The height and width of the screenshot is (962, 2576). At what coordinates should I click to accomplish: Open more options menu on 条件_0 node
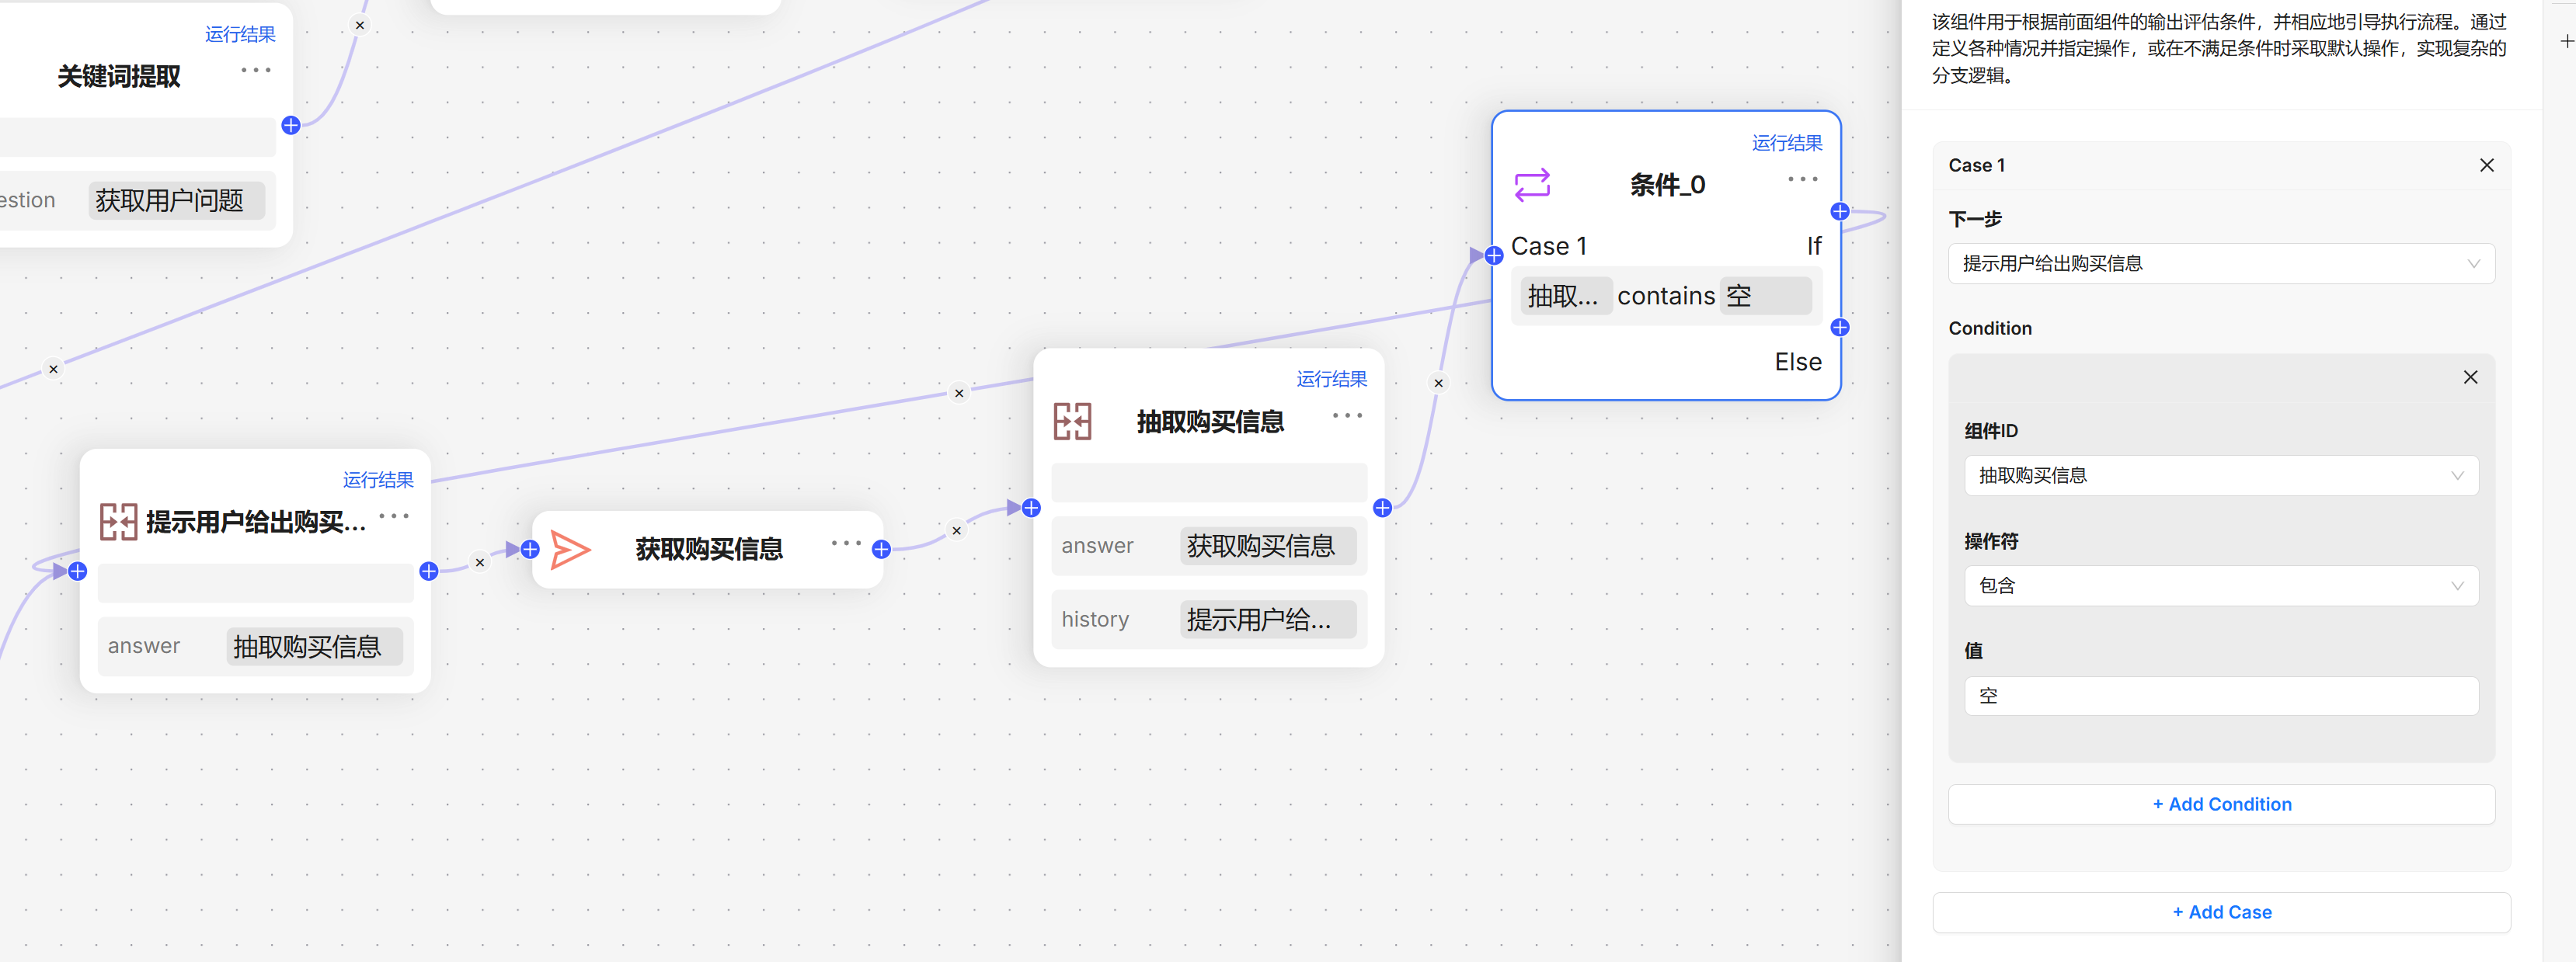coord(1802,180)
